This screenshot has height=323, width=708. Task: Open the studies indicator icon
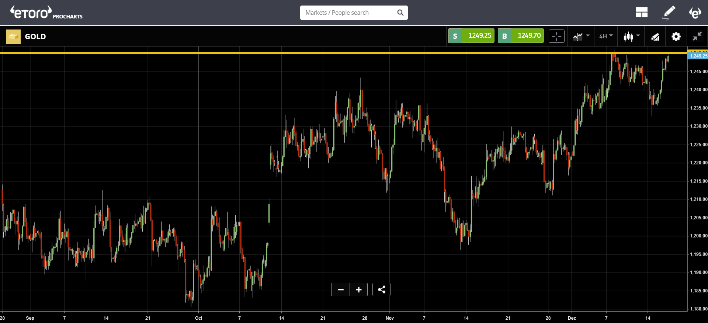point(655,37)
